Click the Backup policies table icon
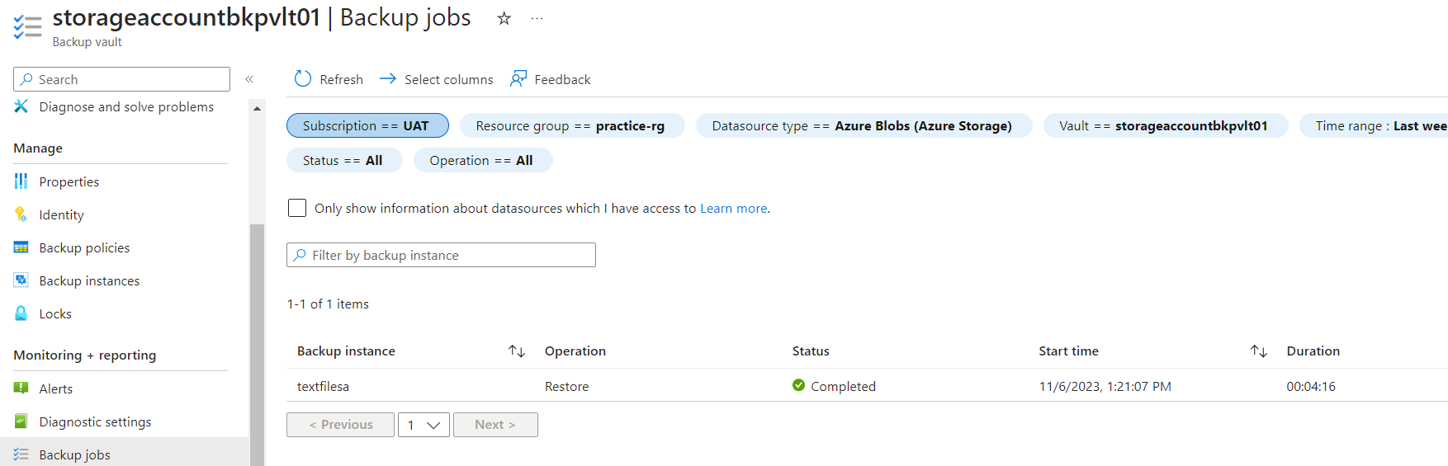The height and width of the screenshot is (466, 1448). 21,247
